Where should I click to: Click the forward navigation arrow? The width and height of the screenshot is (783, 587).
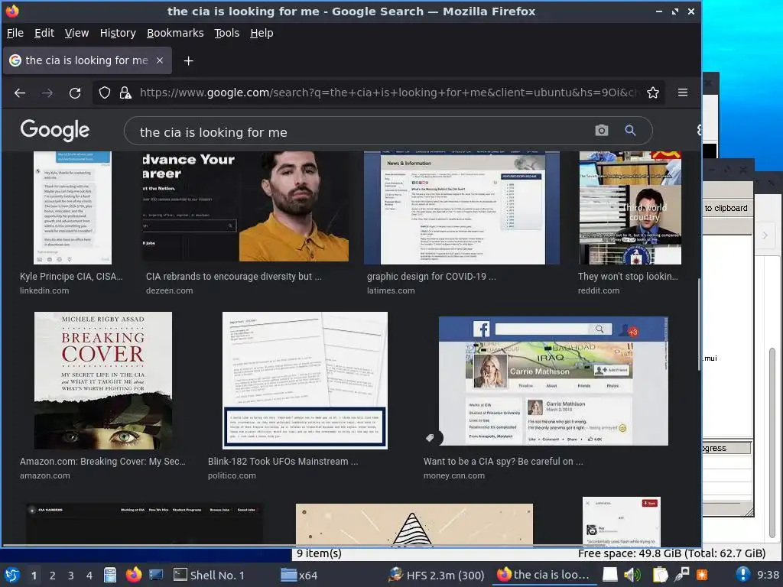[x=47, y=92]
